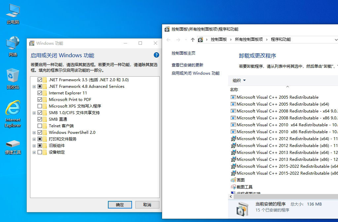The image size is (338, 222).
Task: Click the 名称 column header
Action: tap(234, 89)
